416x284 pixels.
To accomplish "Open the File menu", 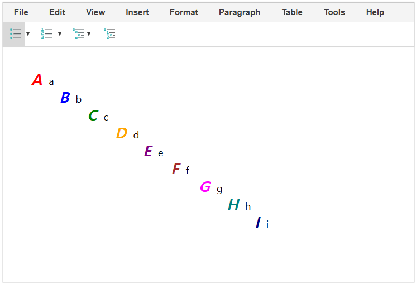I will (x=21, y=12).
